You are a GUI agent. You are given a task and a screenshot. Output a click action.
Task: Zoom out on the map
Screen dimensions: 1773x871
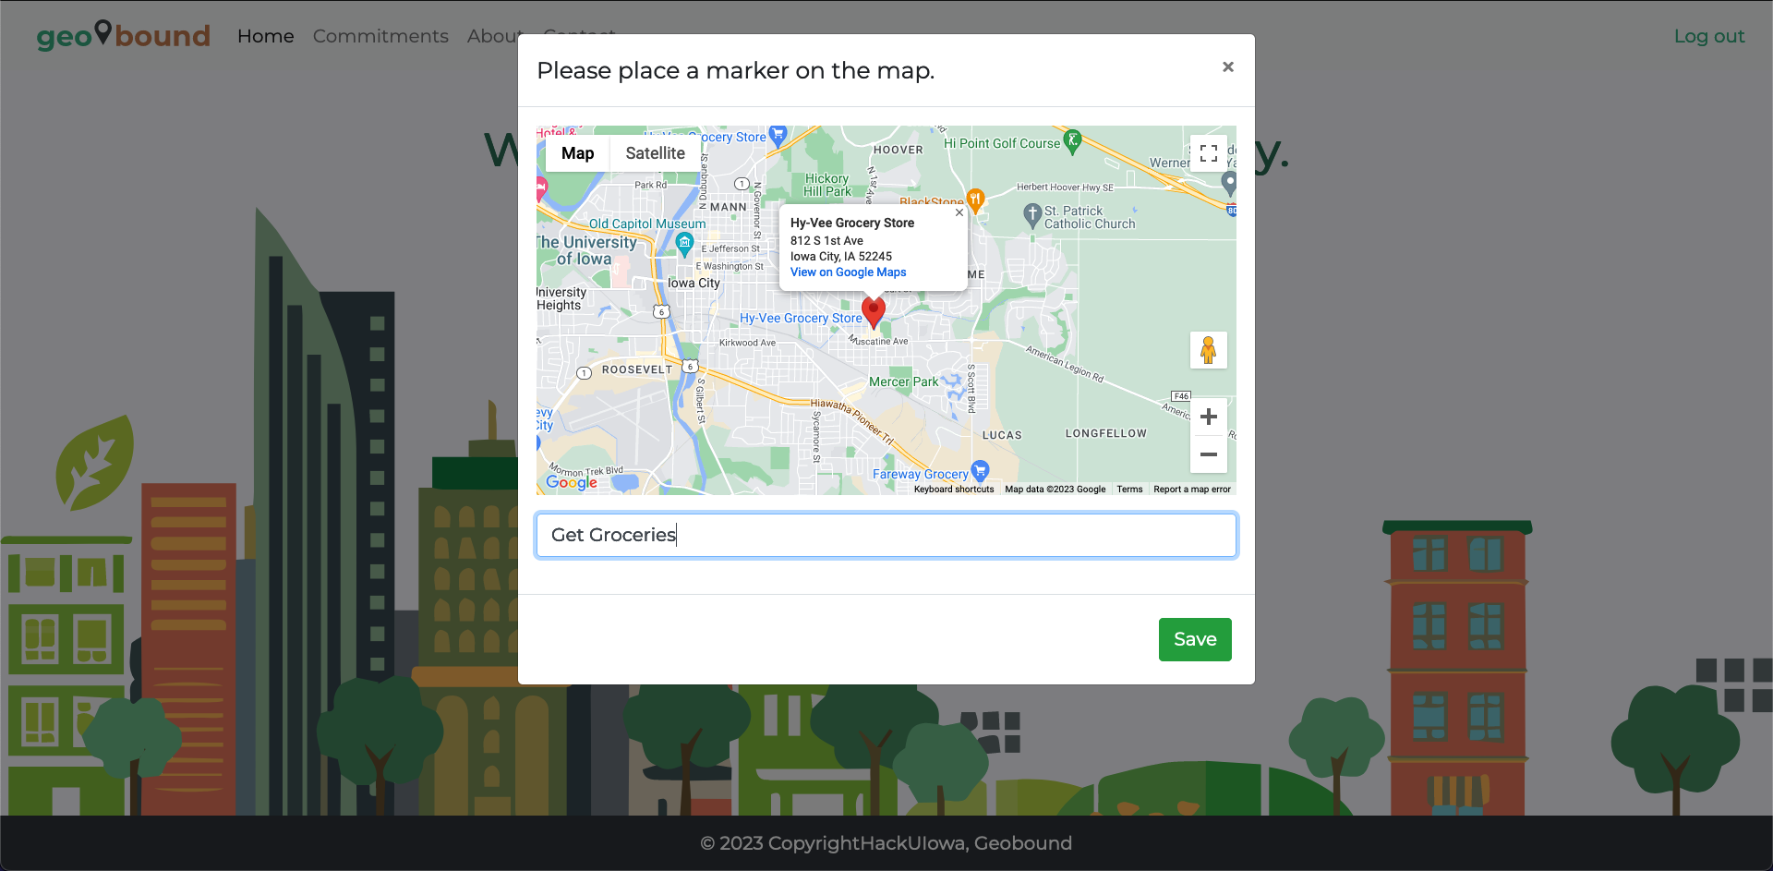coord(1209,454)
